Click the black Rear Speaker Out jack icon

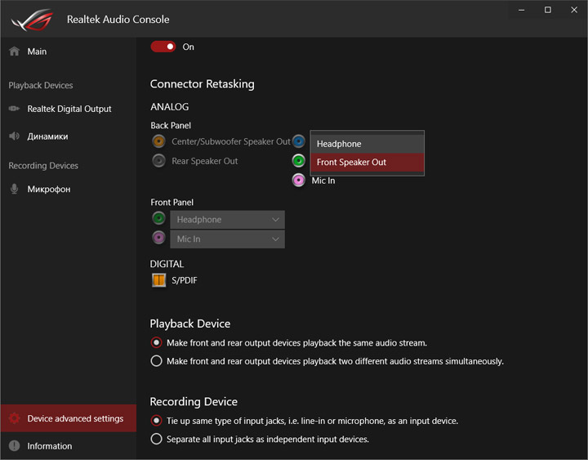coord(158,161)
